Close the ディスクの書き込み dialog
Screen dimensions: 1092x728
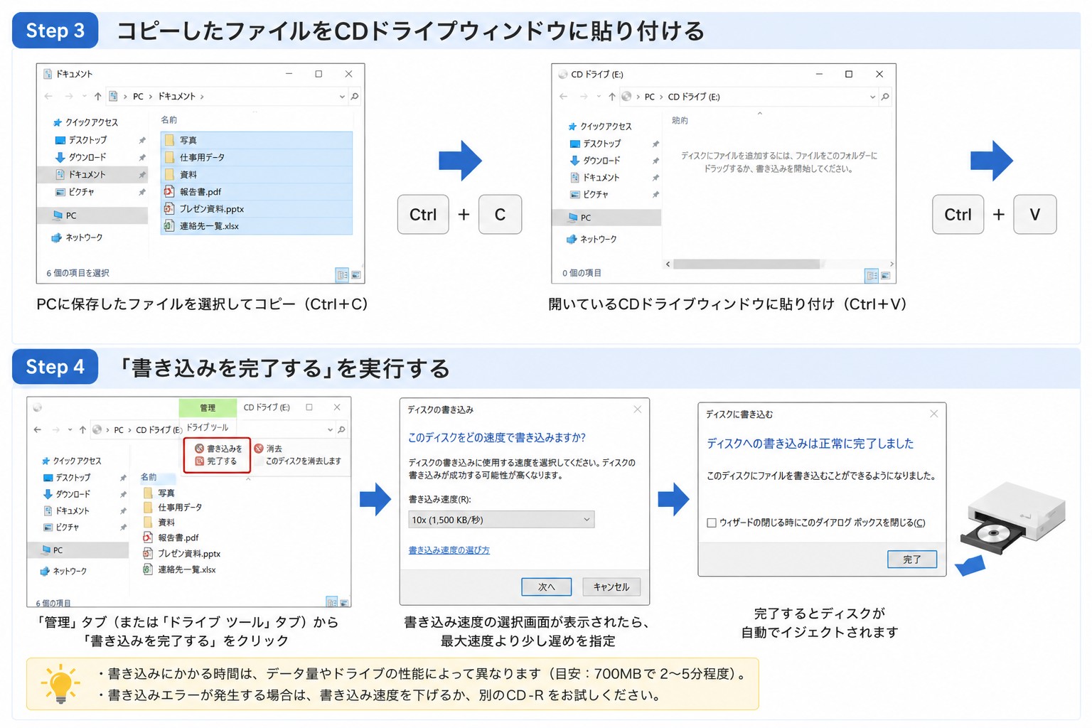tap(638, 409)
